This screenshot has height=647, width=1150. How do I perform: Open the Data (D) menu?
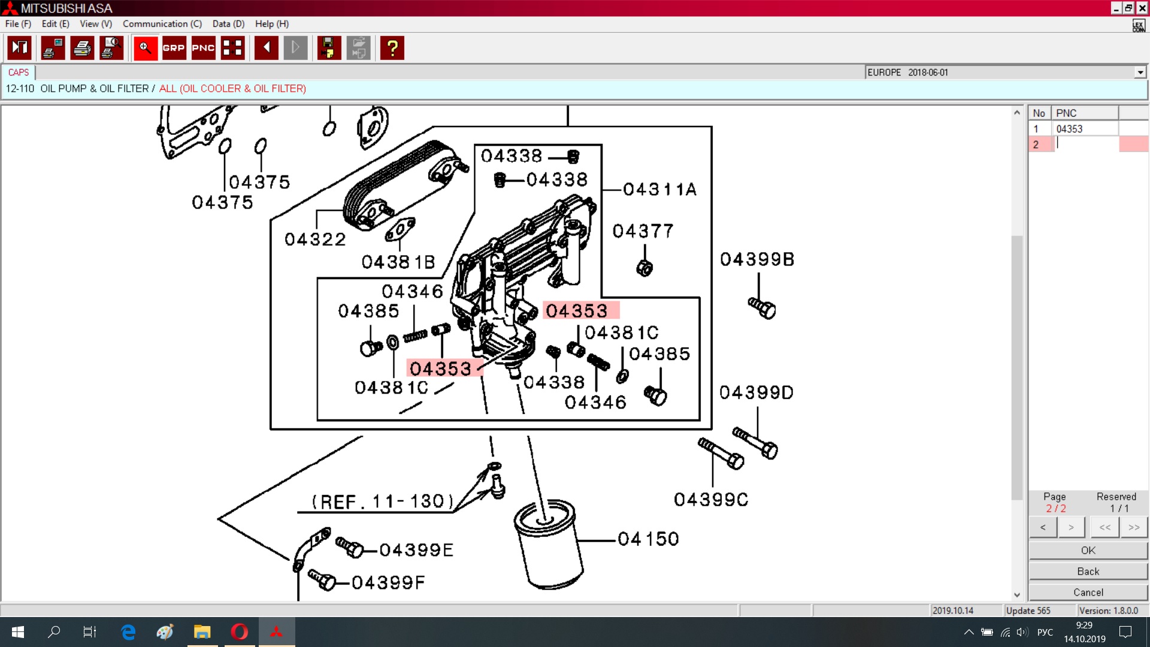tap(228, 24)
